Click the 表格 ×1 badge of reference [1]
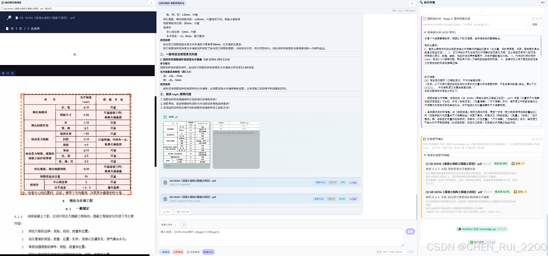This screenshot has height=256, width=548. [518, 164]
